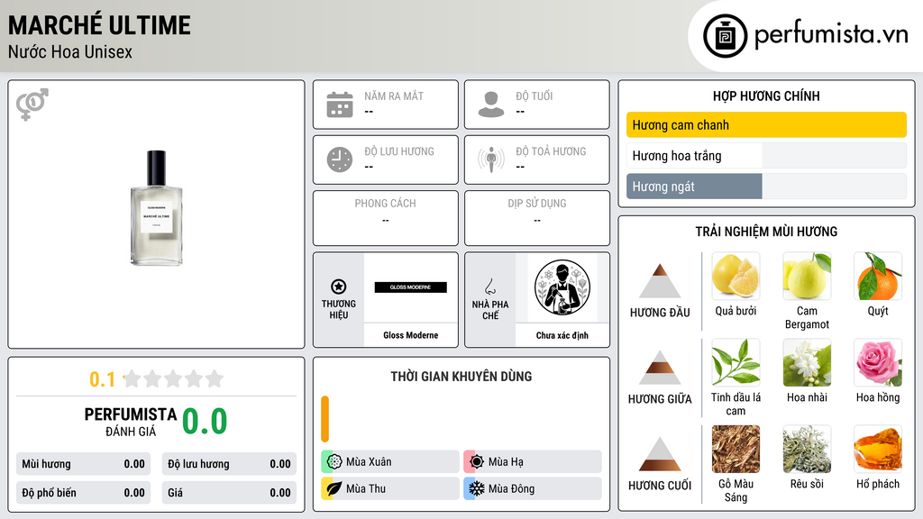Image resolution: width=923 pixels, height=519 pixels.
Task: Click the Mùi hương 0.00 score row
Action: point(83,464)
